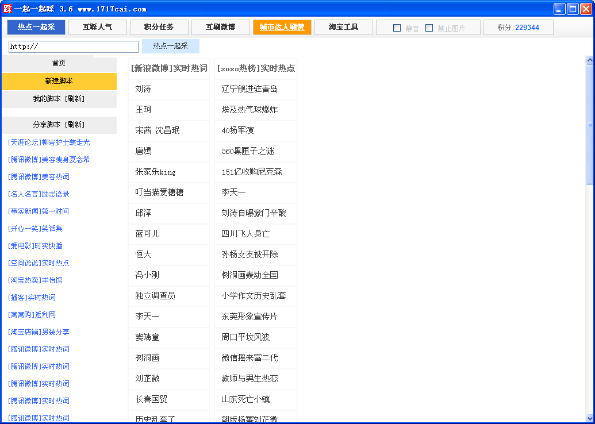Image resolution: width=595 pixels, height=424 pixels.
Task: Open script [空间说说]实时热点
Action: (x=39, y=263)
